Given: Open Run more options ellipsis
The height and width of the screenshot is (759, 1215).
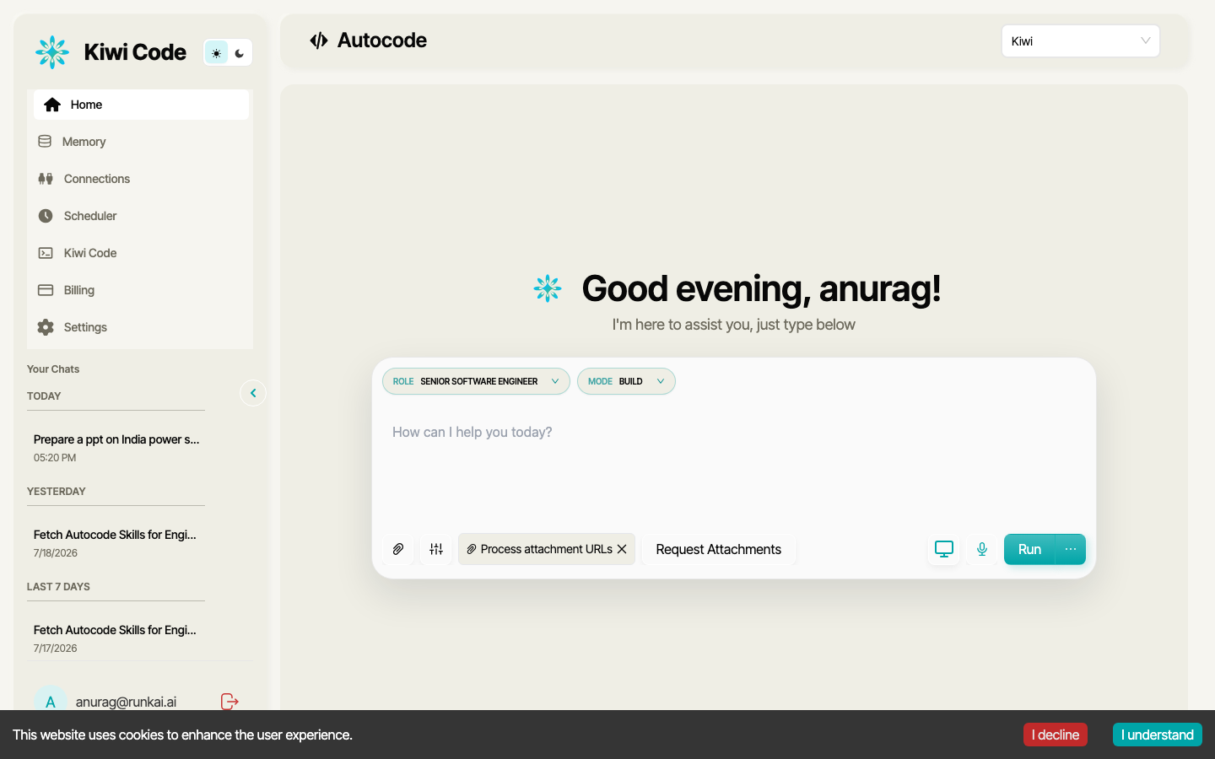Looking at the screenshot, I should [1071, 549].
